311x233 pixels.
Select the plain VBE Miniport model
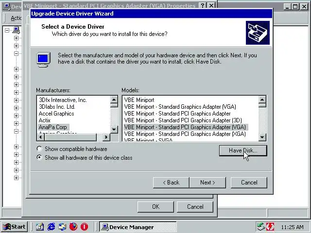(139, 100)
